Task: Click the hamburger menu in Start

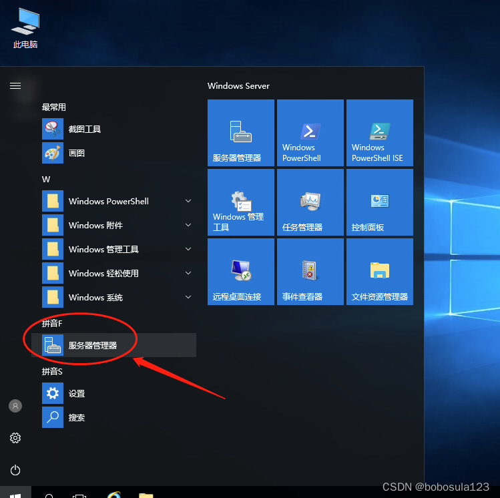Action: click(x=15, y=85)
